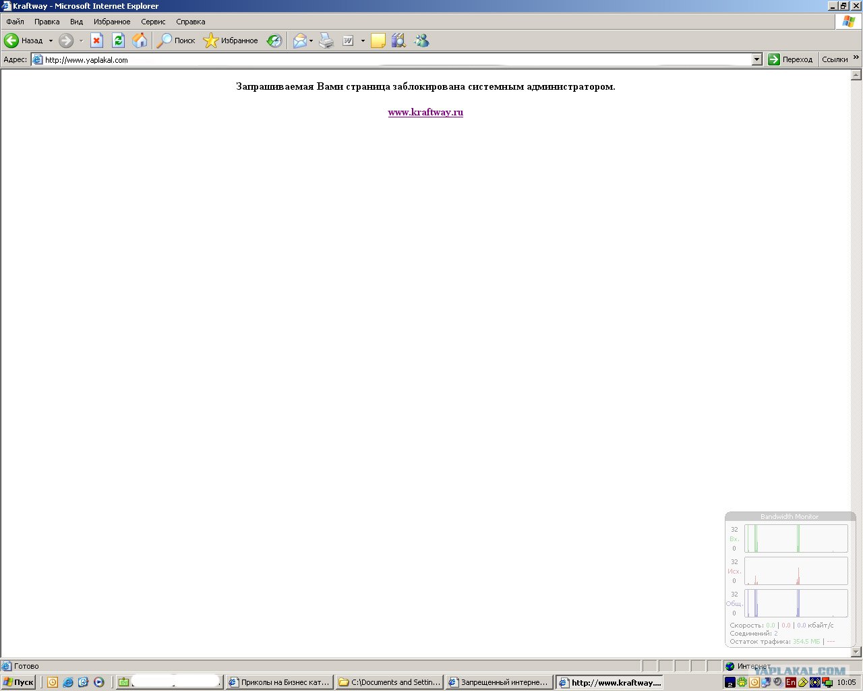Stop page loading with red X icon

[x=97, y=40]
